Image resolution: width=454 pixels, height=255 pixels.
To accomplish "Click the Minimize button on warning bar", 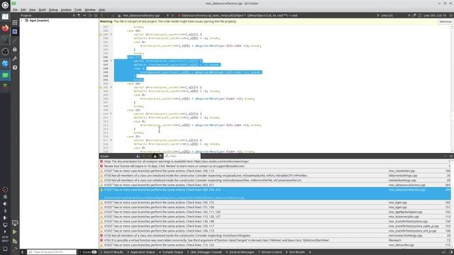I will point(445,21).
